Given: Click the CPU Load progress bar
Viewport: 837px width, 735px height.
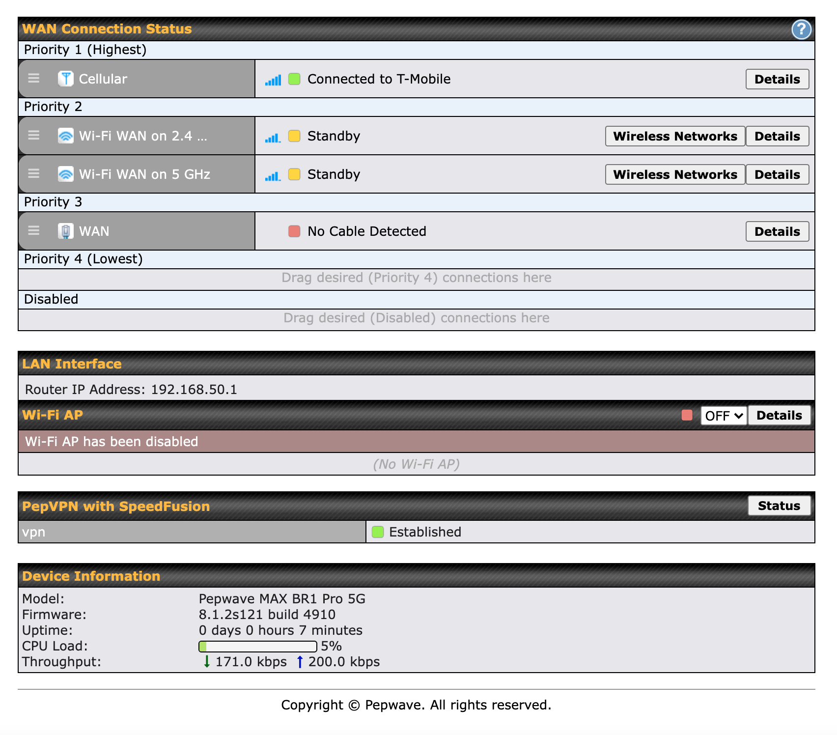Looking at the screenshot, I should tap(257, 646).
